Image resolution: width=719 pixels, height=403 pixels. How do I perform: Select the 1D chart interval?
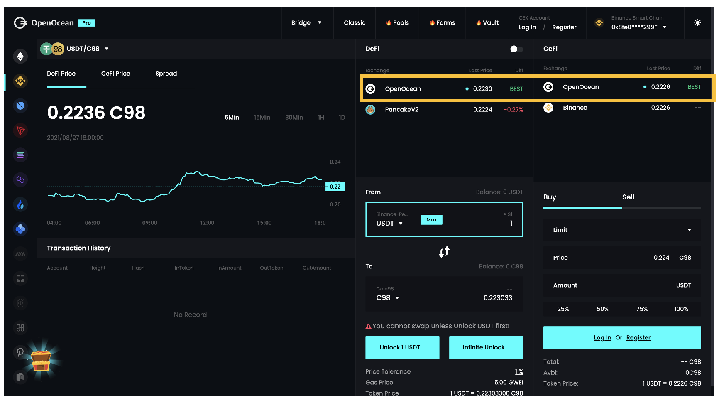point(342,118)
